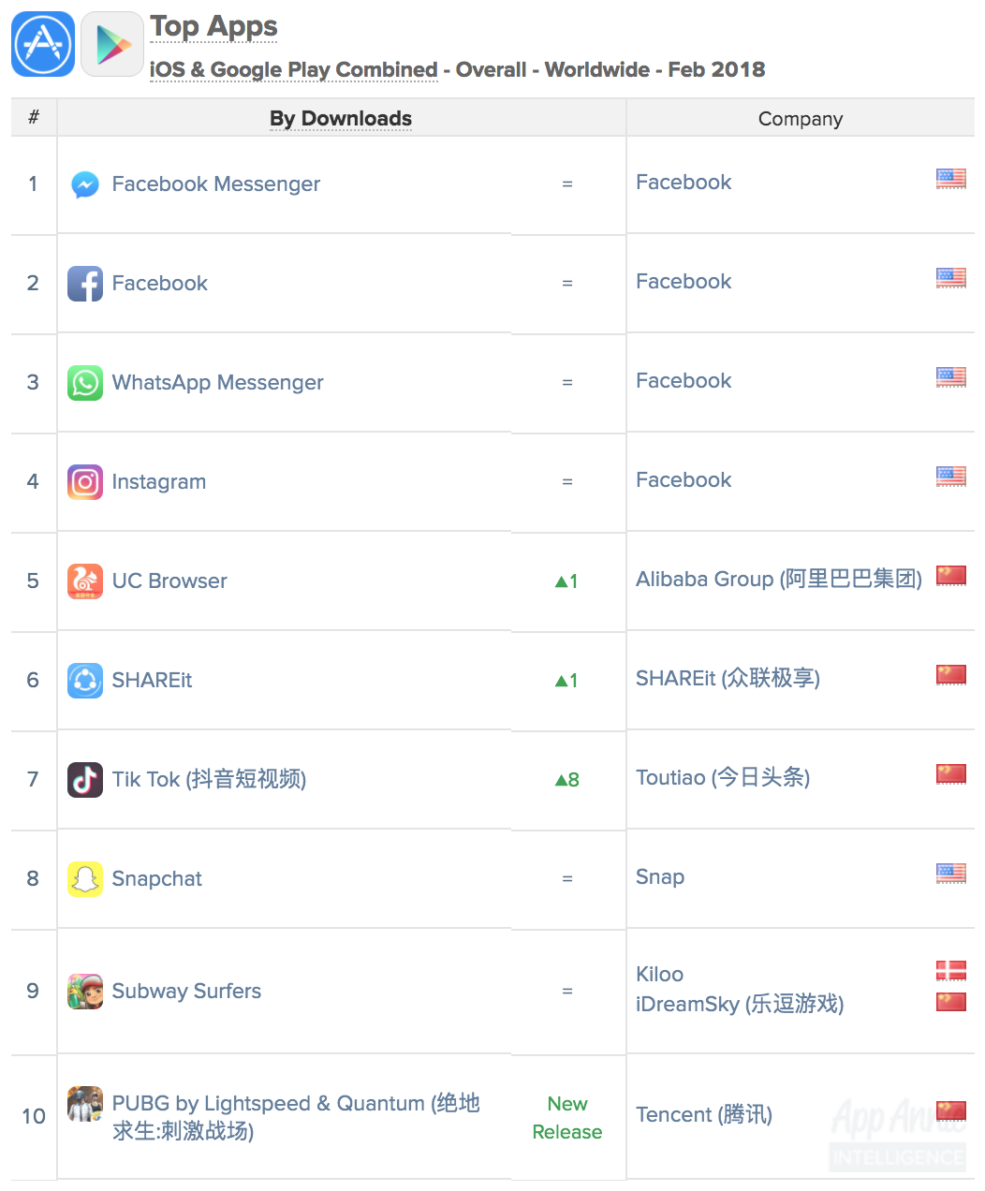Viewport: 985px width, 1191px height.
Task: Click the Google Play store icon
Action: (x=112, y=44)
